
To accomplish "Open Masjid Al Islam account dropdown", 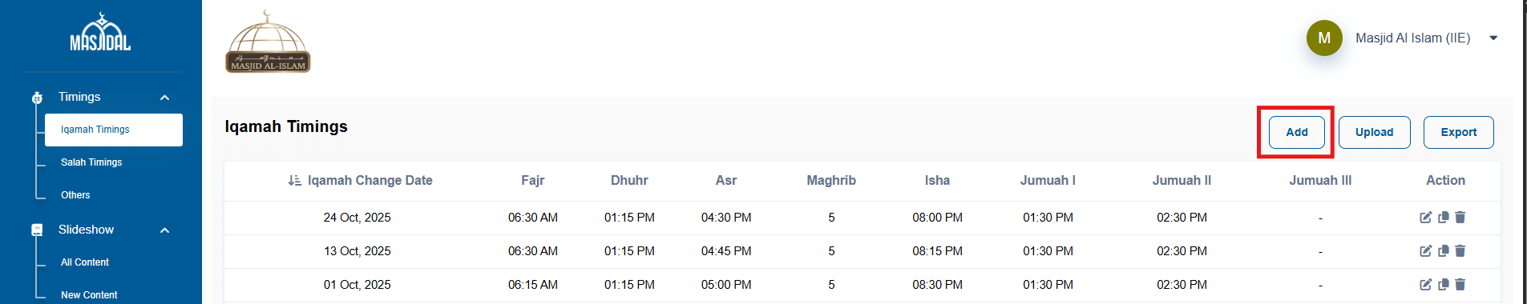I will pyautogui.click(x=1493, y=38).
